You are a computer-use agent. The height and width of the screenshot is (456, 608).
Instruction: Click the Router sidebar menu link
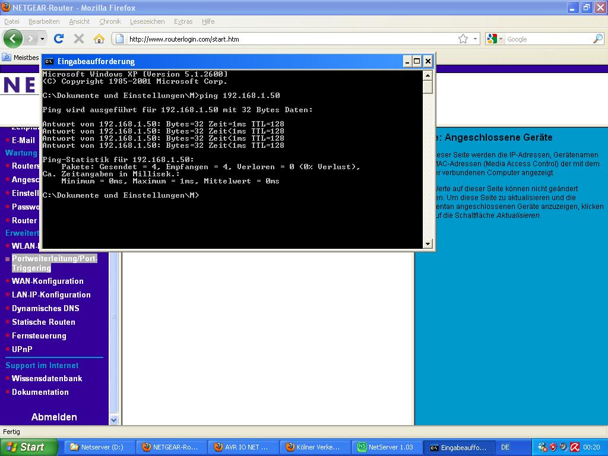[24, 220]
